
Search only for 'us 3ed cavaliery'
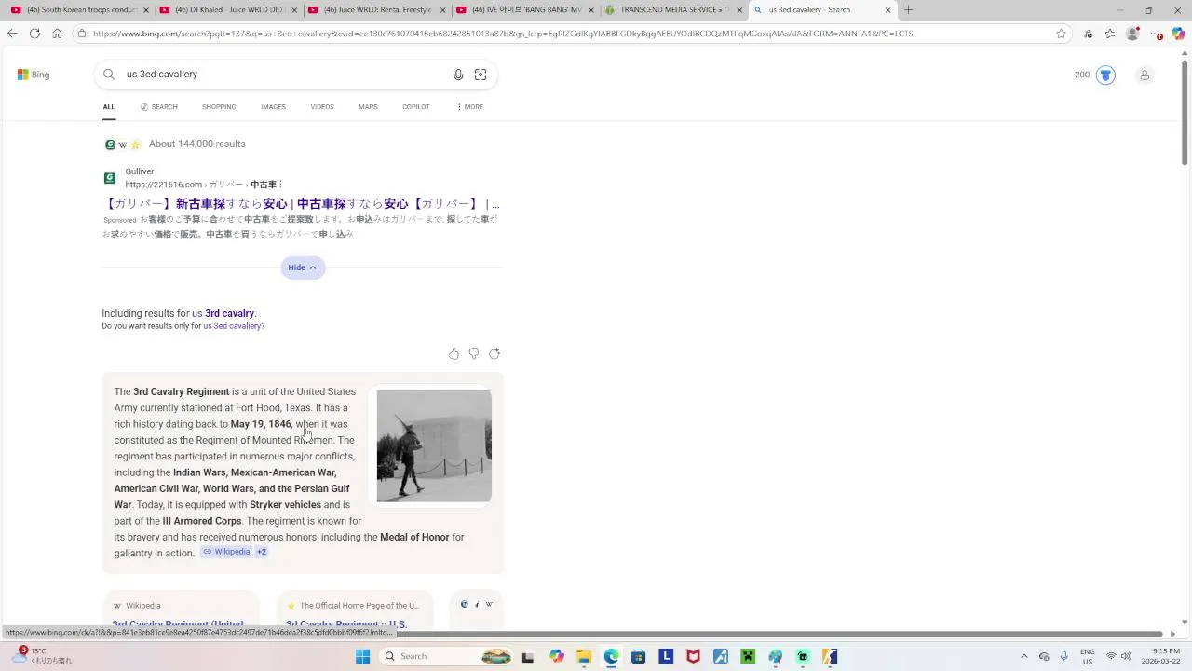234,326
